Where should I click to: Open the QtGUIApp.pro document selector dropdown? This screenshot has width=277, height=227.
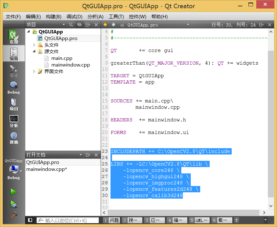coord(188,25)
